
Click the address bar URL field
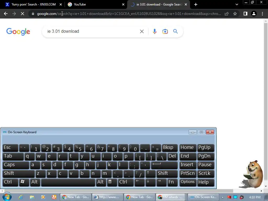129,14
